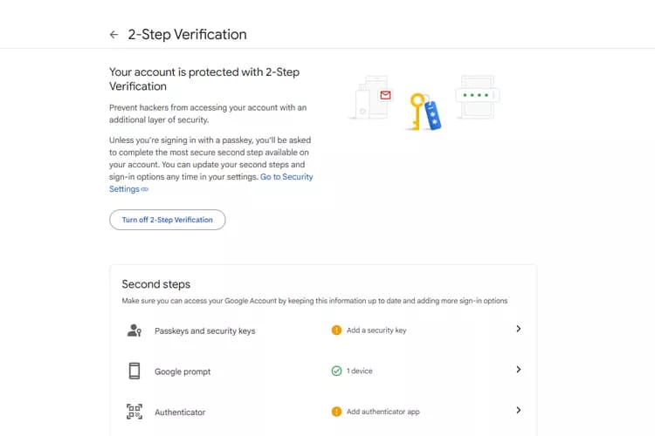Expand the Google prompt row chevron
The image size is (655, 436).
click(x=518, y=369)
